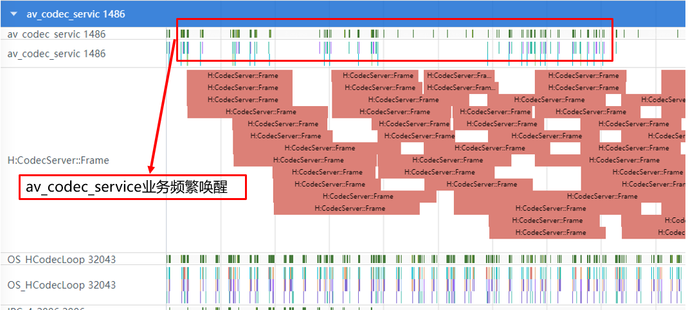Click the annotation box av_codec_service业务频繁唤醒
This screenshot has height=310, width=688.
[132, 187]
